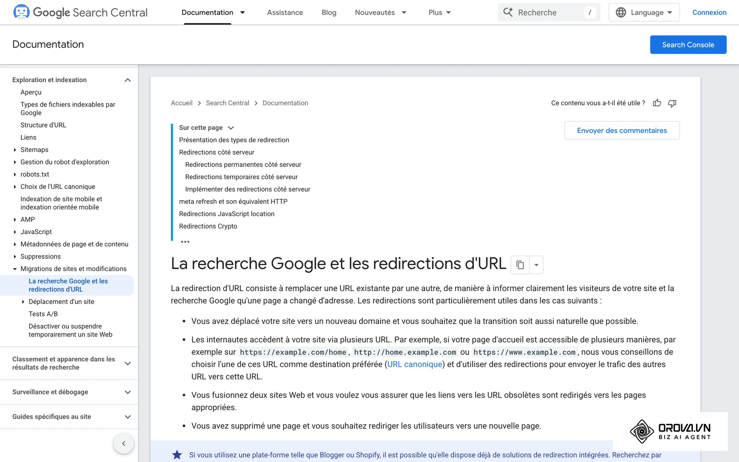739x462 pixels.
Task: Click the thumbs down not helpful icon
Action: 672,103
